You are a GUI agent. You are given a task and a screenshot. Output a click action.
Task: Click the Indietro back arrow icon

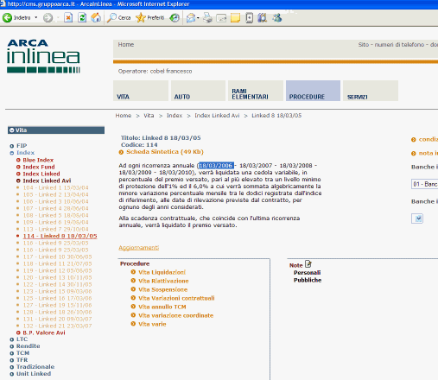pos(7,18)
